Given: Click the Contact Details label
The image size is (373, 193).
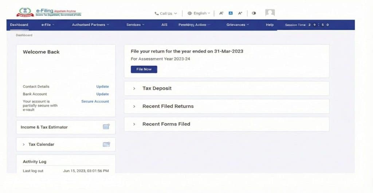Looking at the screenshot, I should (x=36, y=86).
